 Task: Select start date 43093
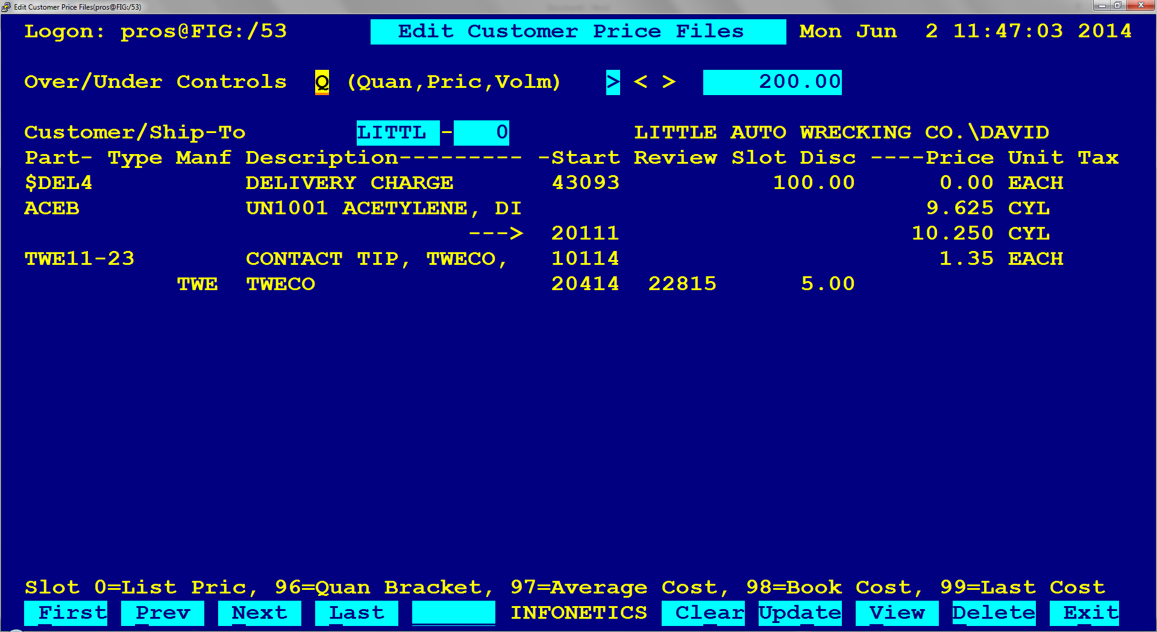[x=585, y=183]
